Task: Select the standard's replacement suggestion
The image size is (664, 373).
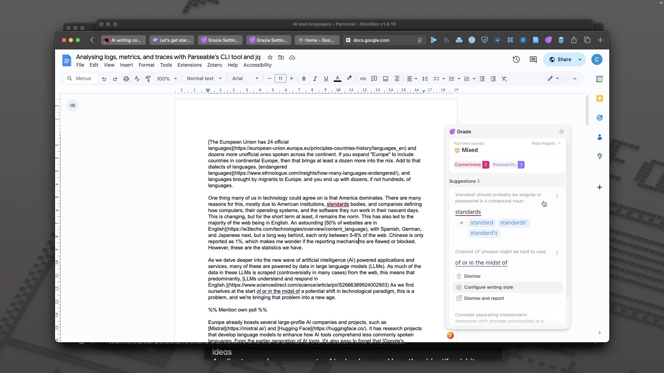Action: (483, 233)
